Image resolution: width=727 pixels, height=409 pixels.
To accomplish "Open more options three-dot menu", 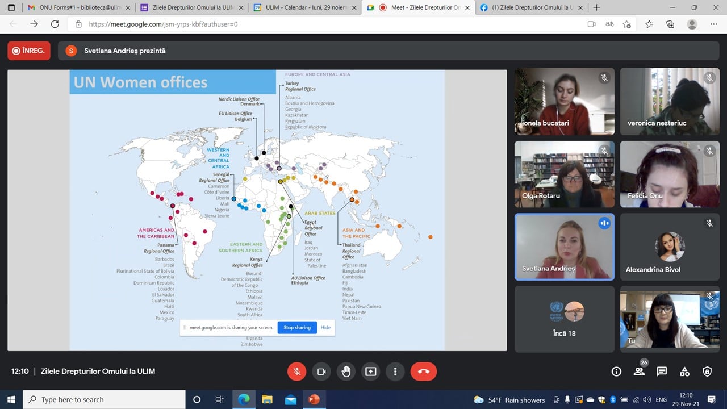I will tap(395, 372).
